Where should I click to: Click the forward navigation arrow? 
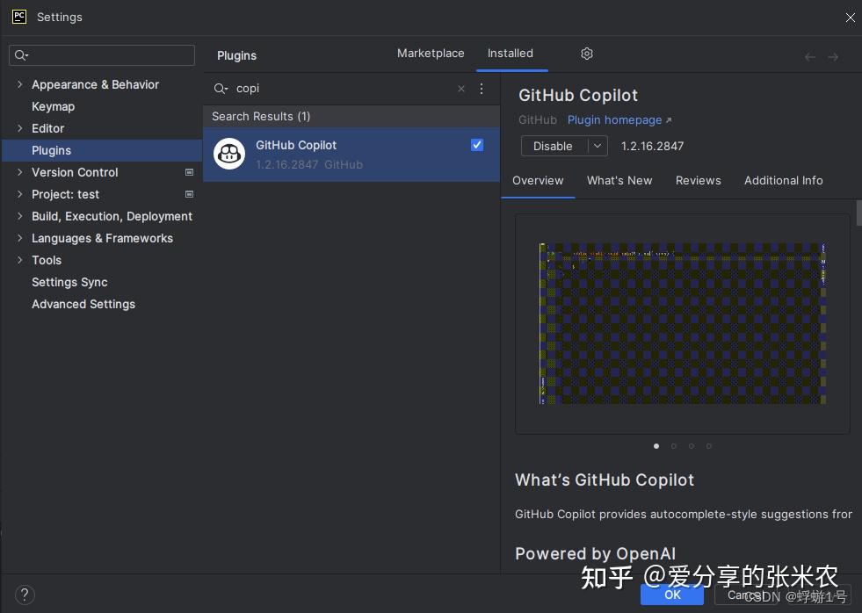(x=833, y=56)
